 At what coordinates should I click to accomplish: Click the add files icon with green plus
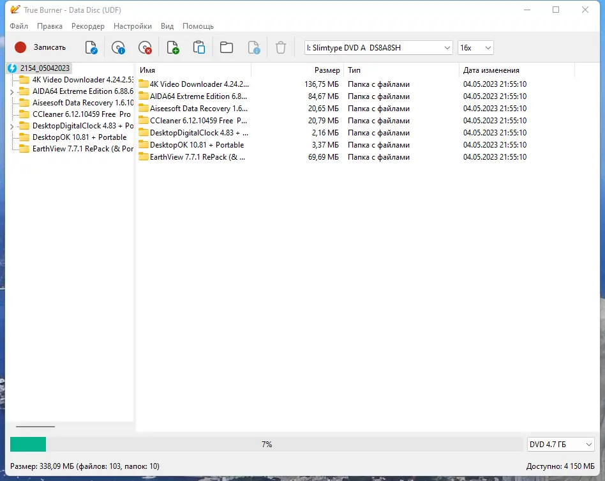[172, 47]
